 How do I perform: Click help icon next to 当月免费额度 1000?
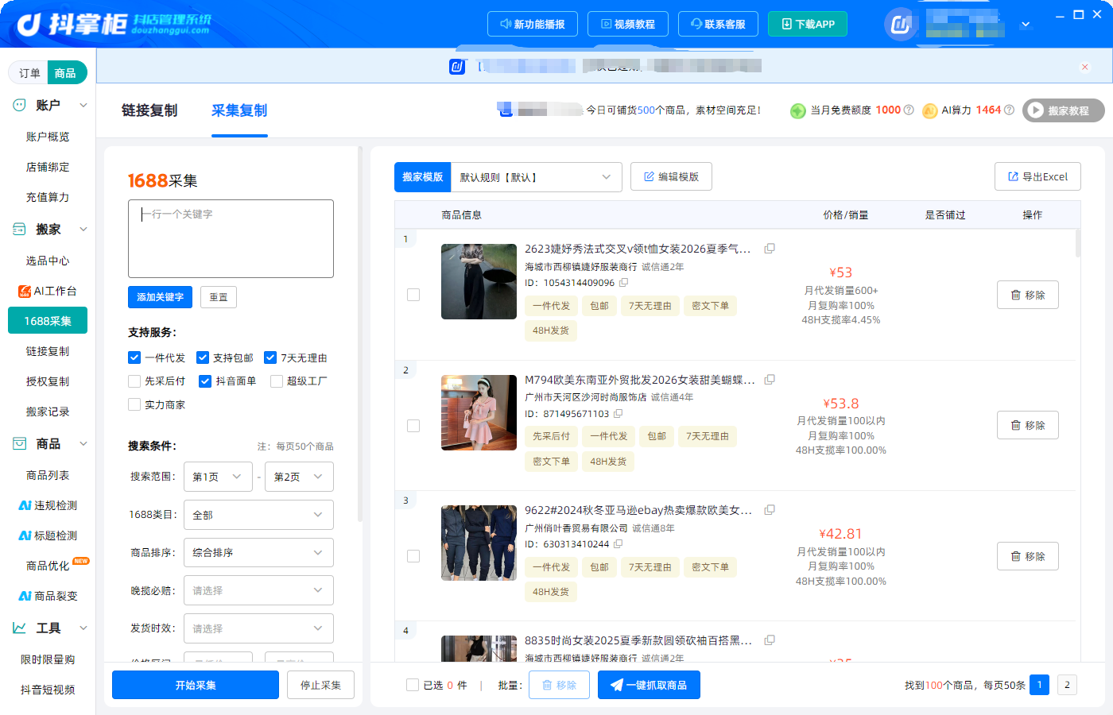coord(909,110)
